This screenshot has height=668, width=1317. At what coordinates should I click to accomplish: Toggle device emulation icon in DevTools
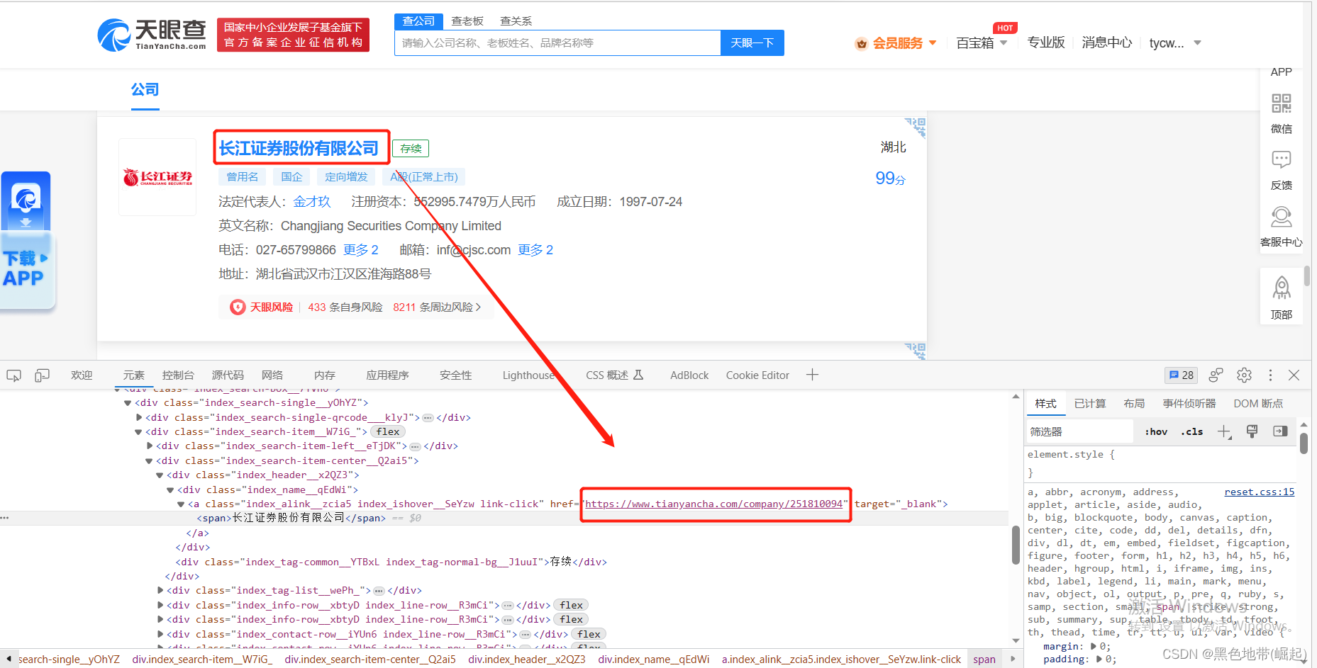tap(42, 375)
